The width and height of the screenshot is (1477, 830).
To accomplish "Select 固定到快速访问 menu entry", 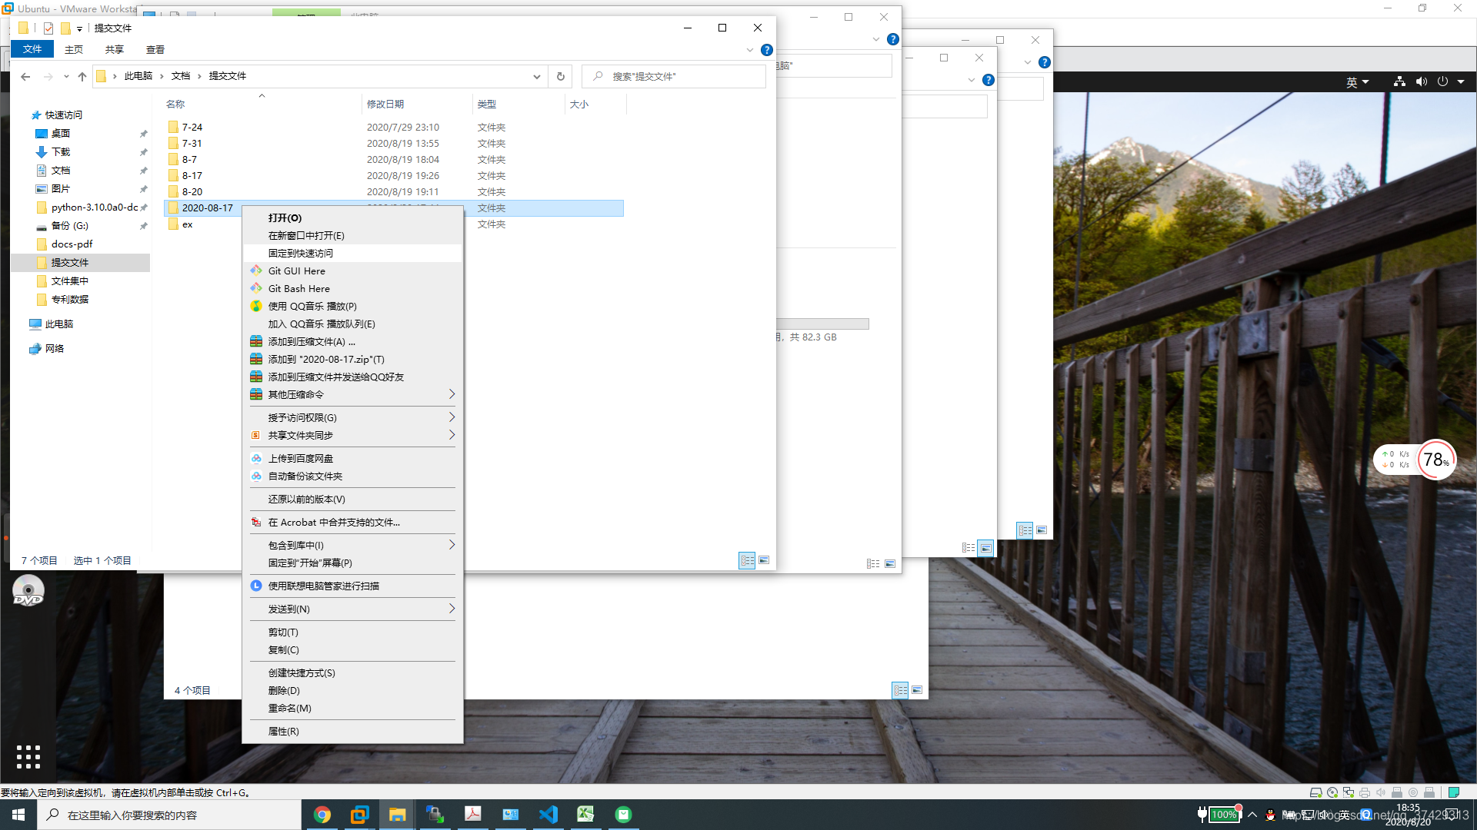I will coord(352,253).
